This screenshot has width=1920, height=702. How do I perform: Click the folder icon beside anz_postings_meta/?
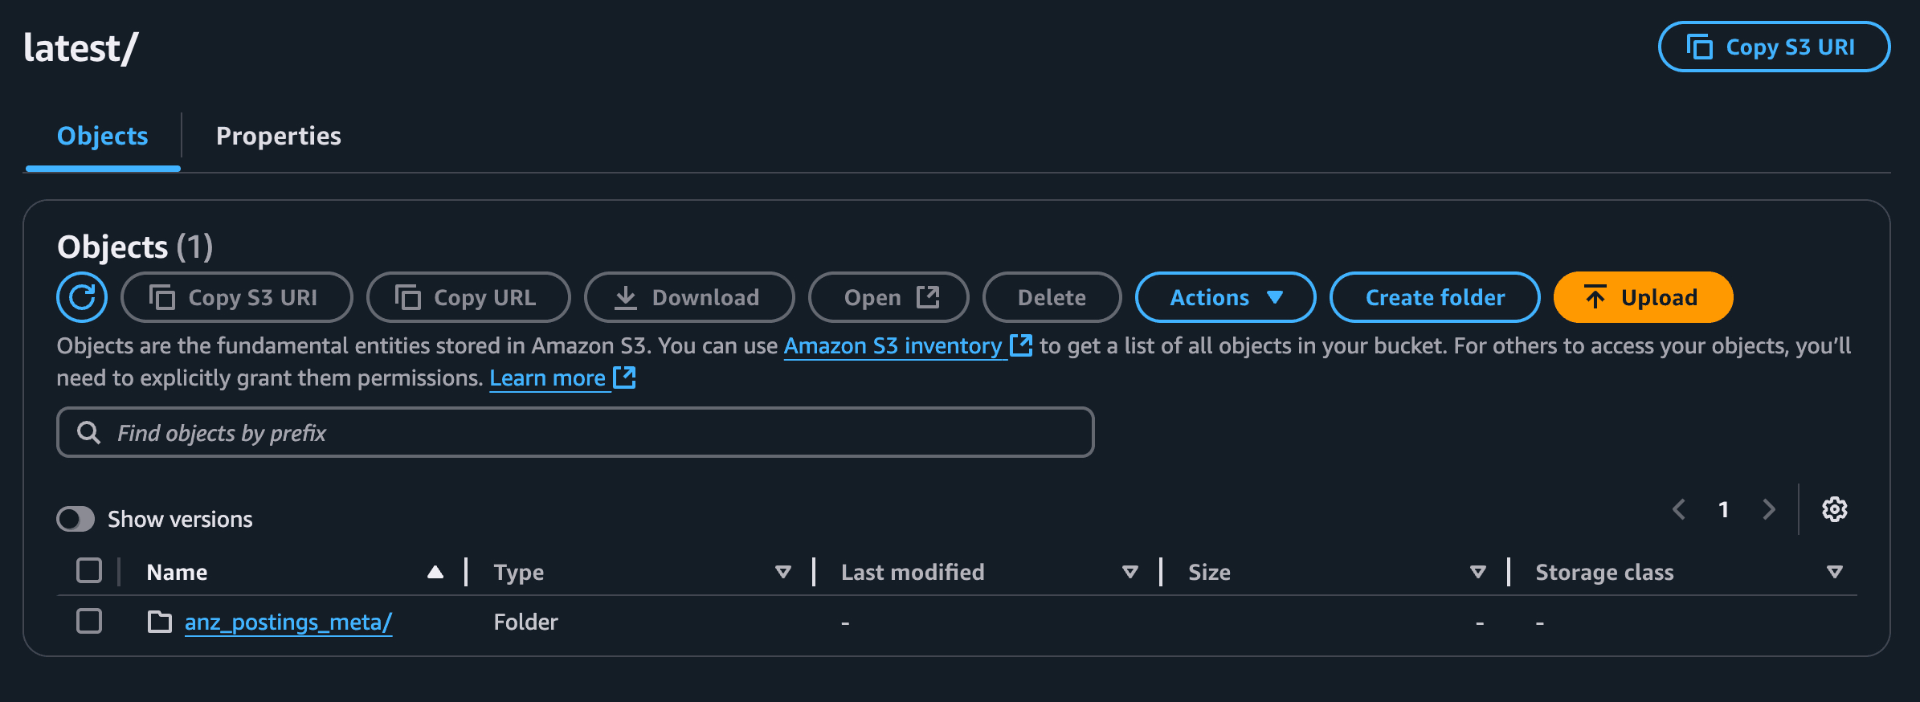(160, 622)
